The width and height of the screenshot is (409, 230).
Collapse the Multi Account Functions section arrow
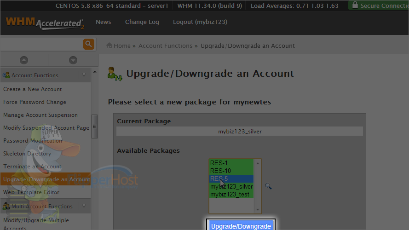(x=84, y=206)
